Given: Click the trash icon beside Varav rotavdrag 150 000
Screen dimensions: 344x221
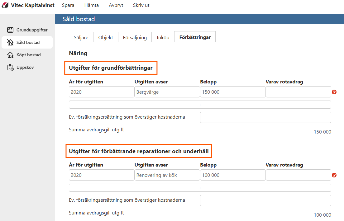Looking at the screenshot, I should point(334,92).
